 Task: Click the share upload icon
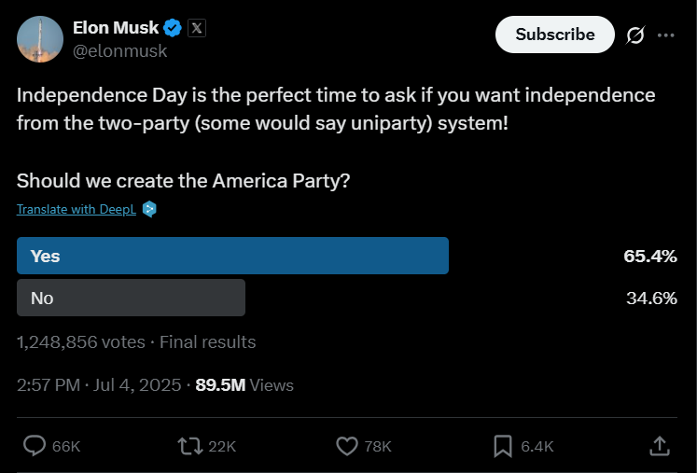(x=660, y=446)
